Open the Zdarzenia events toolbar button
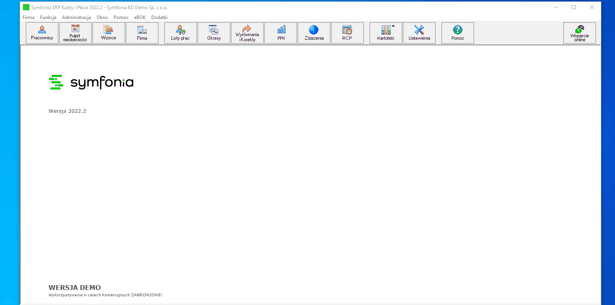The height and width of the screenshot is (305, 615). click(314, 33)
